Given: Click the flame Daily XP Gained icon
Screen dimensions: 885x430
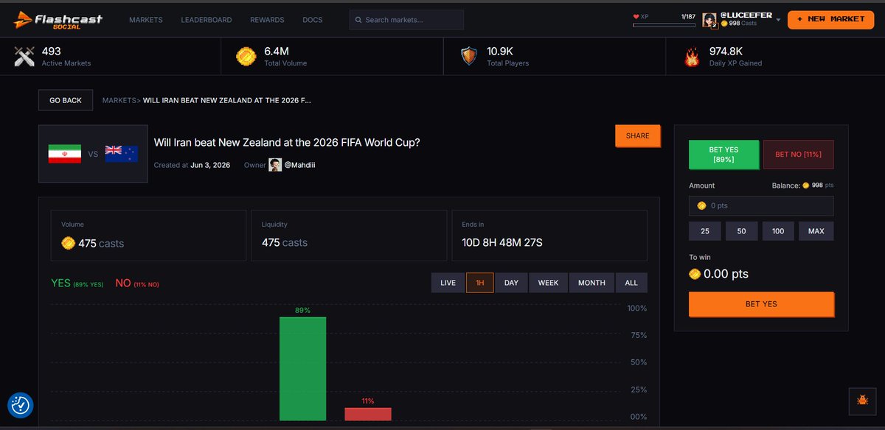Looking at the screenshot, I should click(x=692, y=57).
